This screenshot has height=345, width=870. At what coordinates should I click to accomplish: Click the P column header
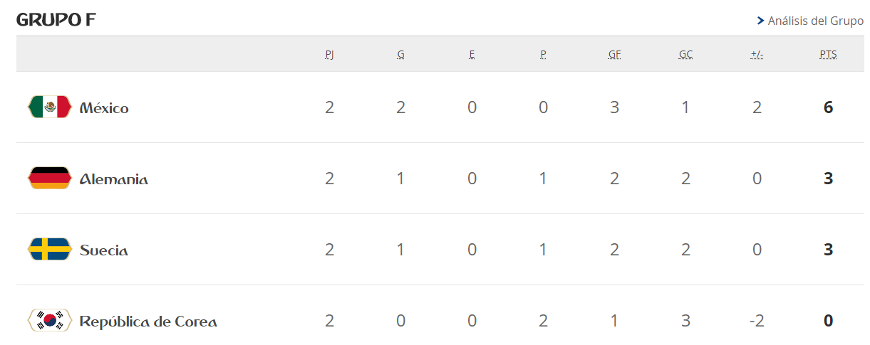click(543, 55)
